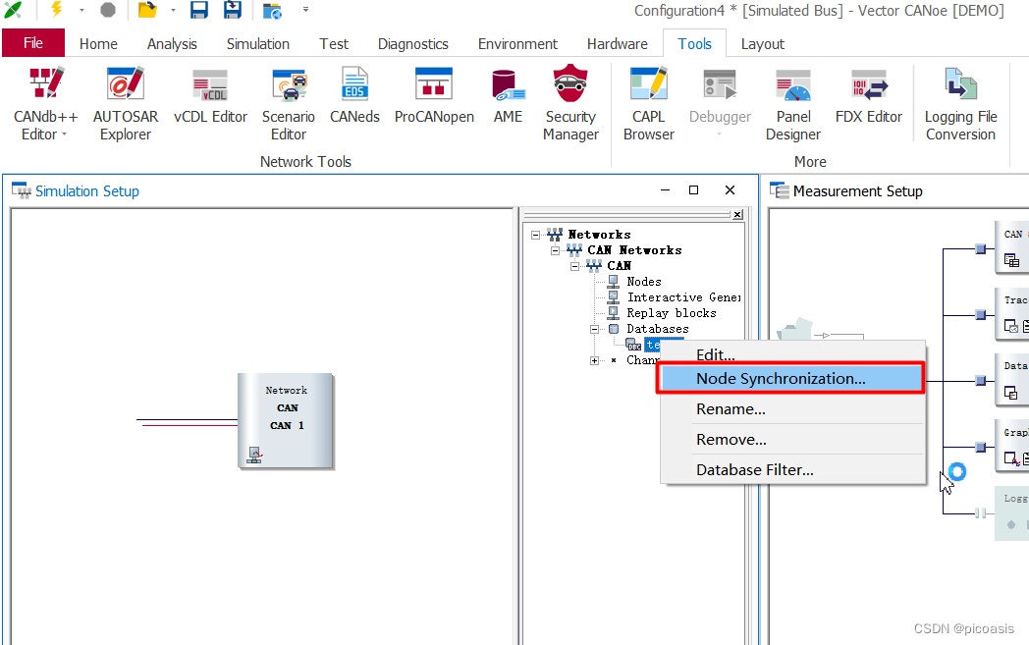Image resolution: width=1029 pixels, height=645 pixels.
Task: Click the Simulation Setup window title icon
Action: click(22, 190)
